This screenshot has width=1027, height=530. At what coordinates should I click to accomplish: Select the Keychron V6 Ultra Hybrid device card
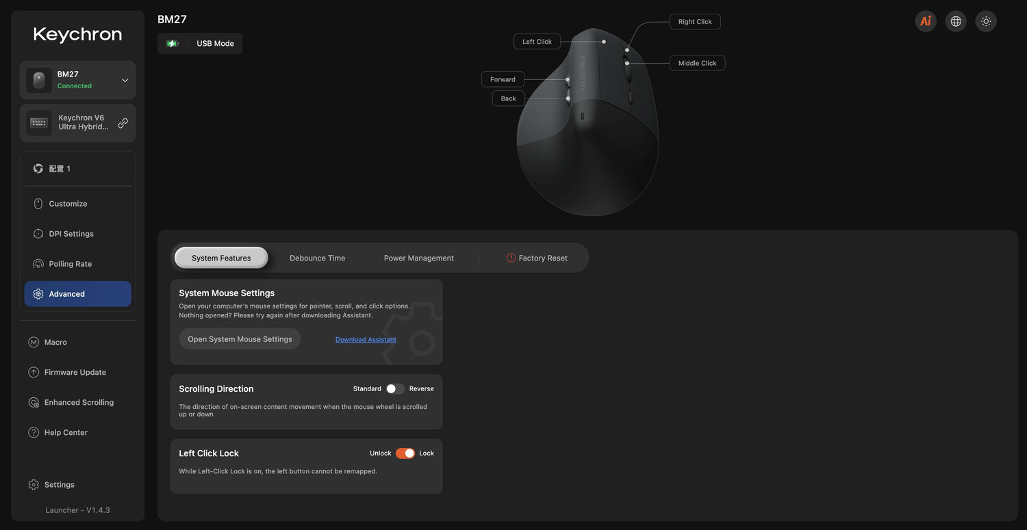78,123
